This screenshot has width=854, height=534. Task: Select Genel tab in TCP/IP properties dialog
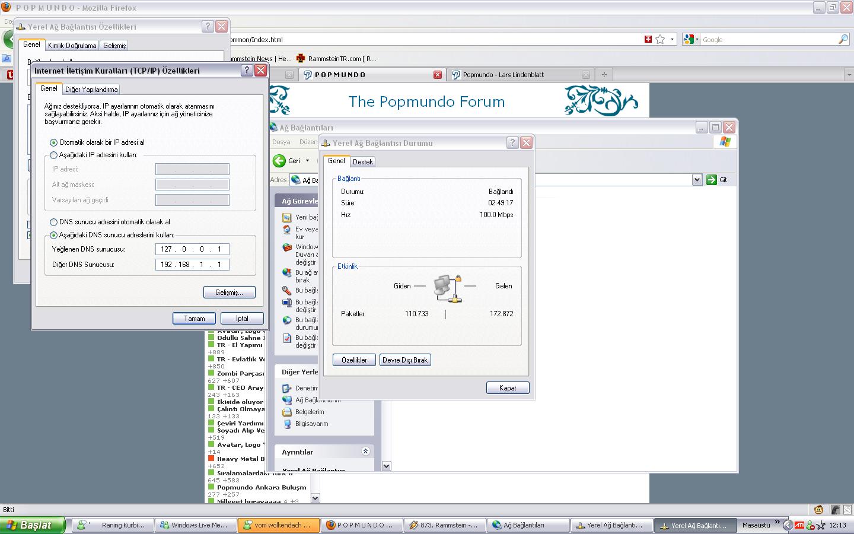click(x=49, y=88)
